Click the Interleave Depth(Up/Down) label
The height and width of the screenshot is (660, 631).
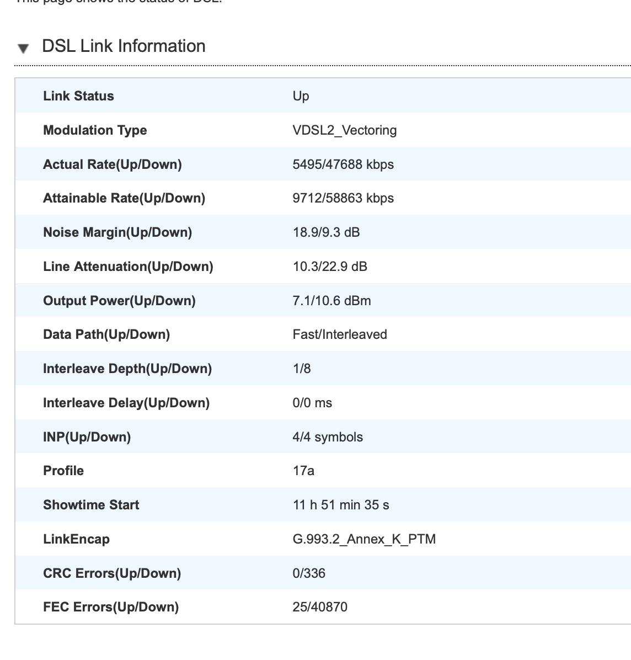coord(127,369)
